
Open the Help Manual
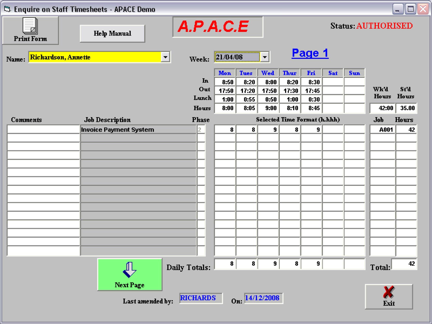click(112, 33)
